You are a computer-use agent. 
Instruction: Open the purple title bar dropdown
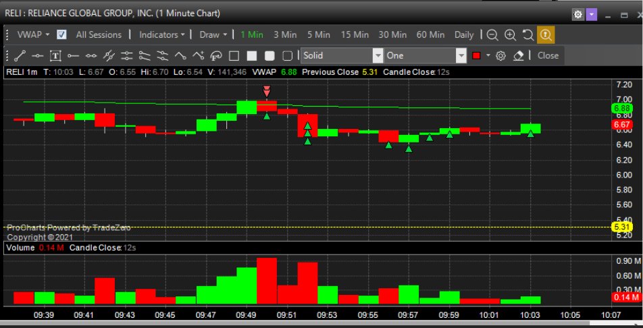pos(592,15)
